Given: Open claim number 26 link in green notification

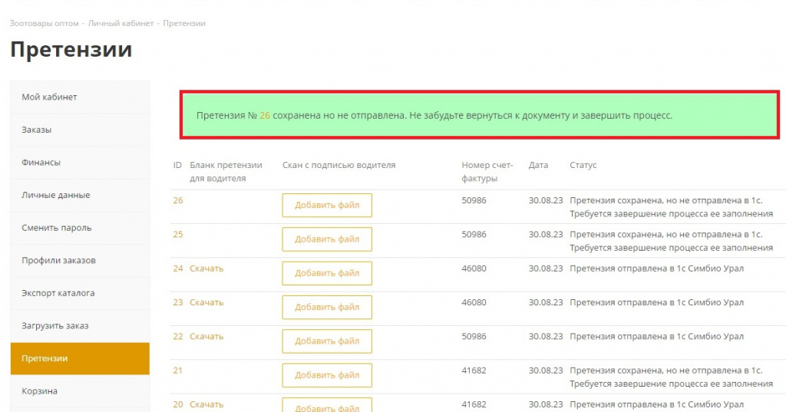Looking at the screenshot, I should [265, 115].
